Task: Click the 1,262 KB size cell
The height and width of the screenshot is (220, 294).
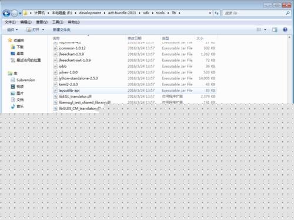Action: (x=208, y=54)
